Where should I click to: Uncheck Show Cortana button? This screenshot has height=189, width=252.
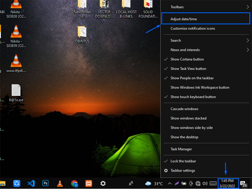coord(187,59)
